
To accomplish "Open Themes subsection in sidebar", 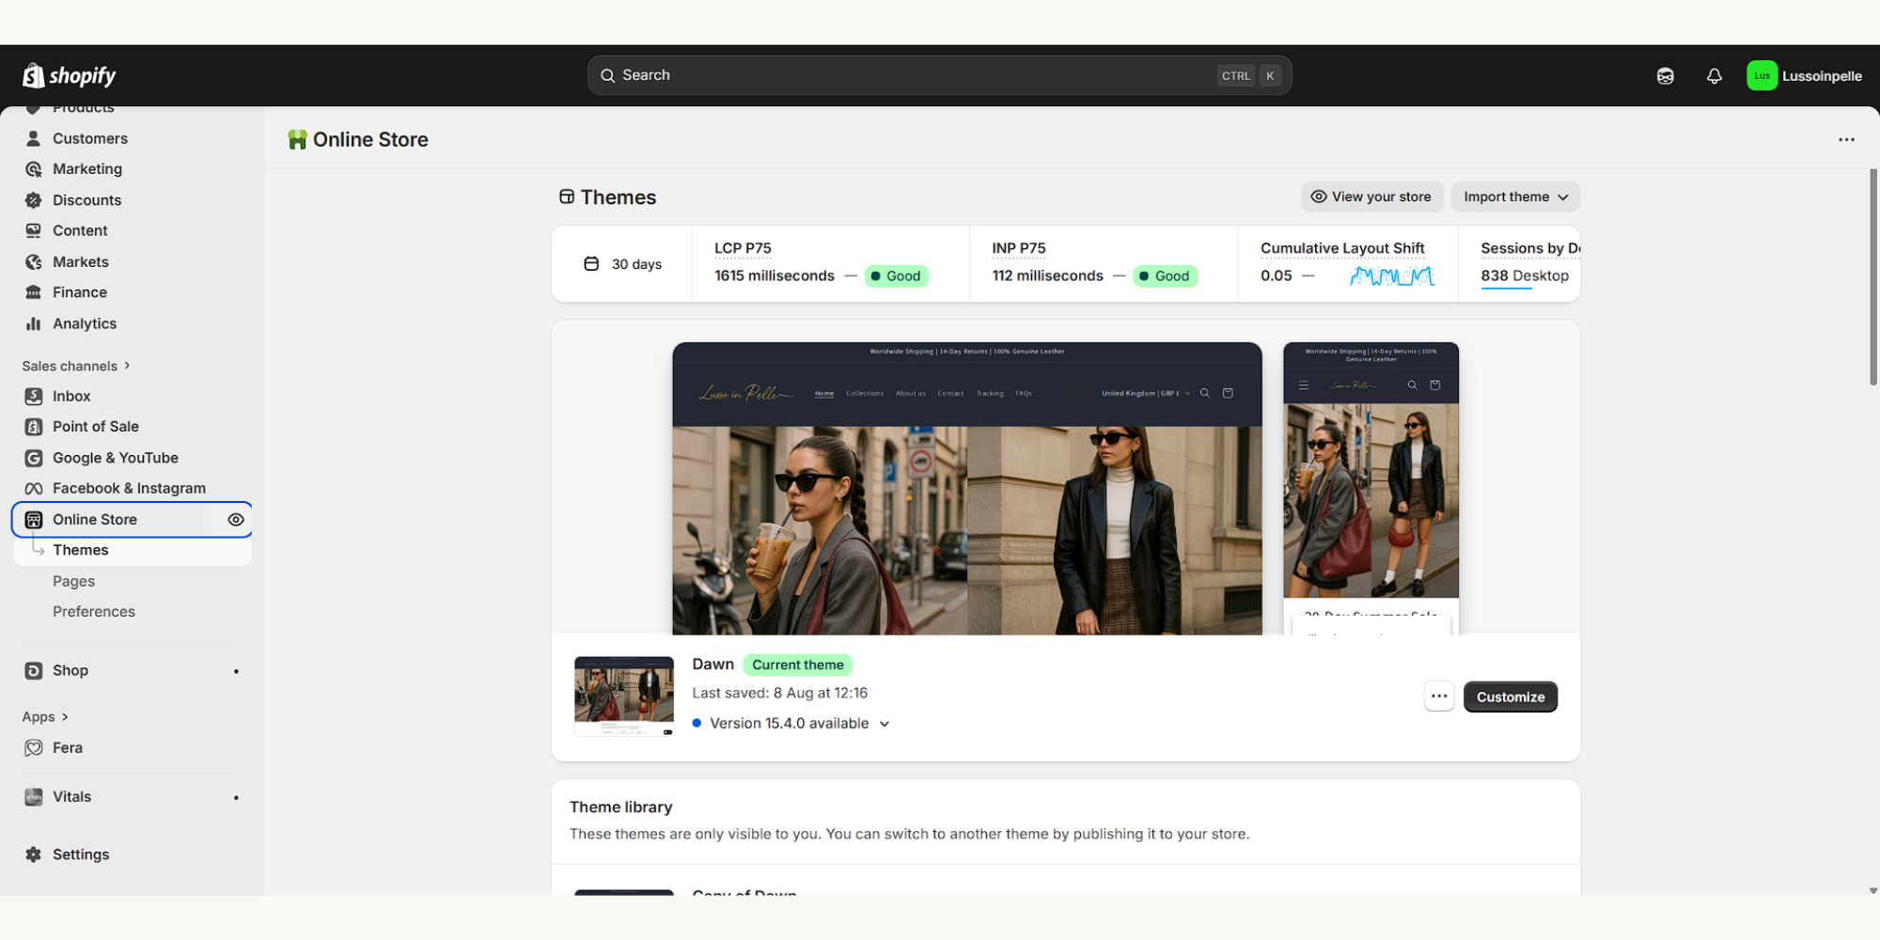I will pyautogui.click(x=133, y=550).
